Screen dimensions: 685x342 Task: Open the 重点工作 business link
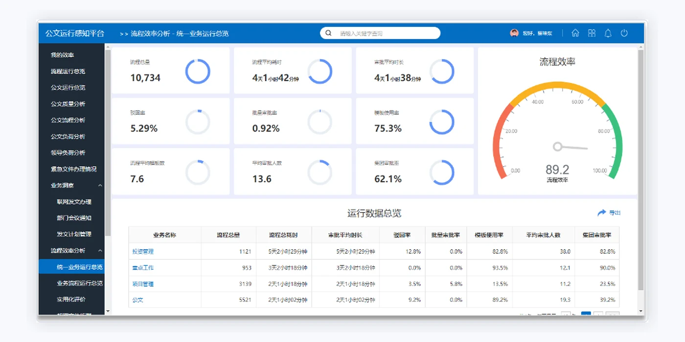tap(143, 268)
